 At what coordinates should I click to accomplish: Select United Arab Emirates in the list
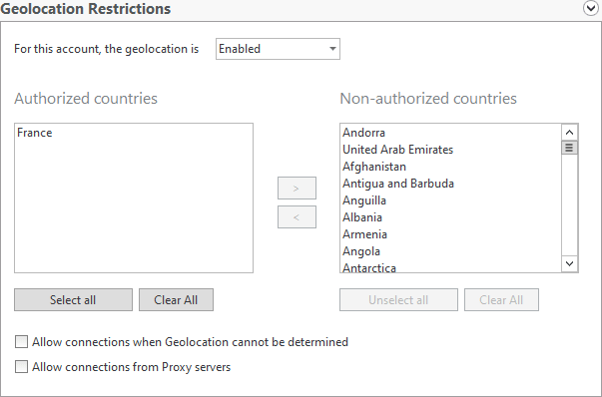[397, 150]
